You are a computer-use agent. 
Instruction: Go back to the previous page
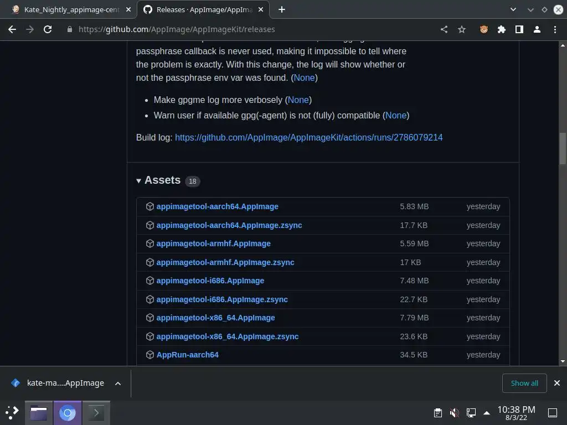click(x=12, y=29)
